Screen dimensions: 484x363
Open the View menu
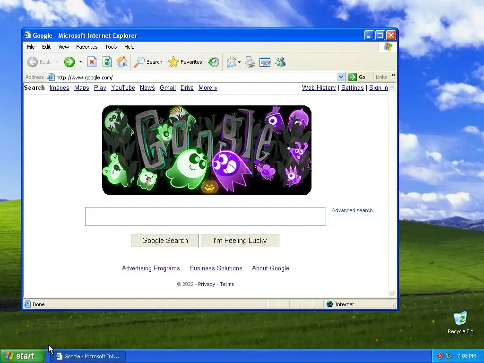[x=64, y=47]
